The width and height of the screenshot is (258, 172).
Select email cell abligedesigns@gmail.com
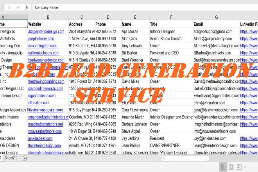pos(217,31)
